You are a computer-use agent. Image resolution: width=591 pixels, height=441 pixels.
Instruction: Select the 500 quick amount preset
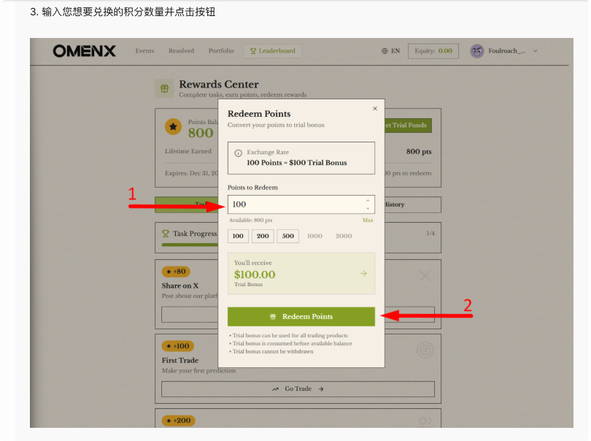pos(287,236)
